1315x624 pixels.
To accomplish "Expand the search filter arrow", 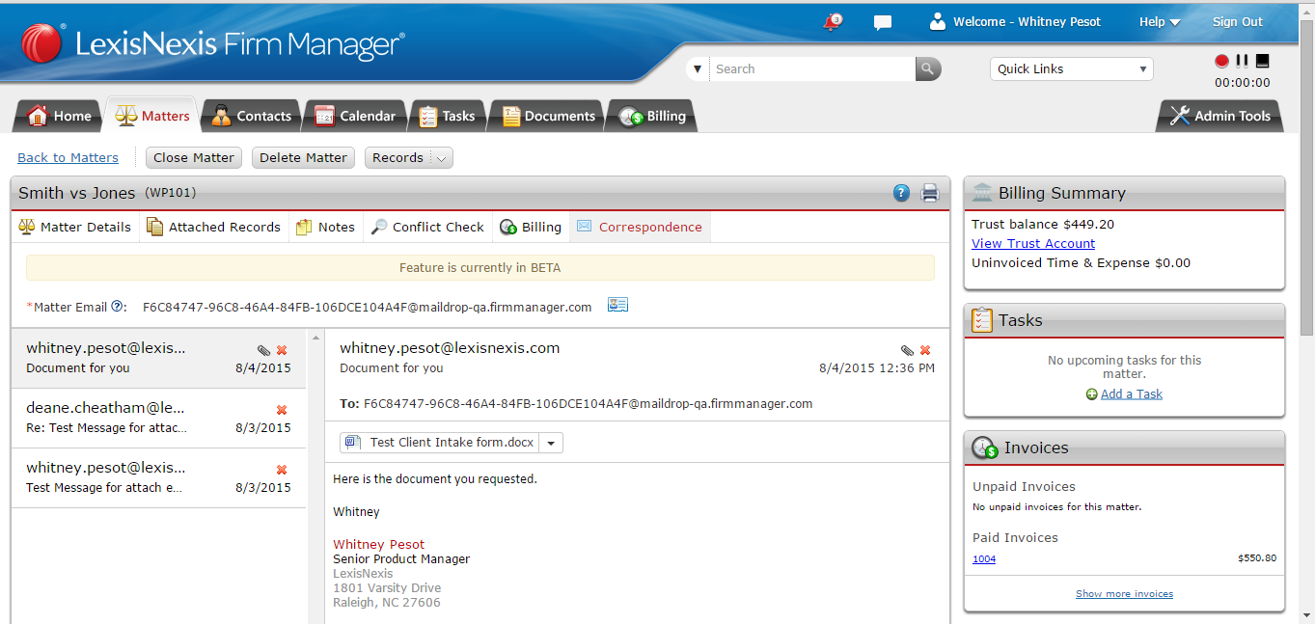I will (x=698, y=68).
